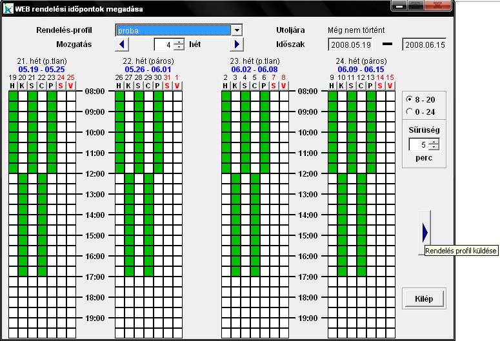Click the period end date field 2008.06.15
Viewport: 500px width, 341px height.
pyautogui.click(x=424, y=44)
